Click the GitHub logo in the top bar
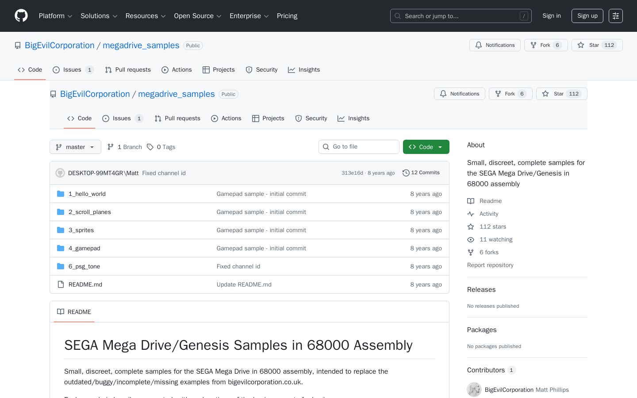637x398 pixels. pos(21,16)
